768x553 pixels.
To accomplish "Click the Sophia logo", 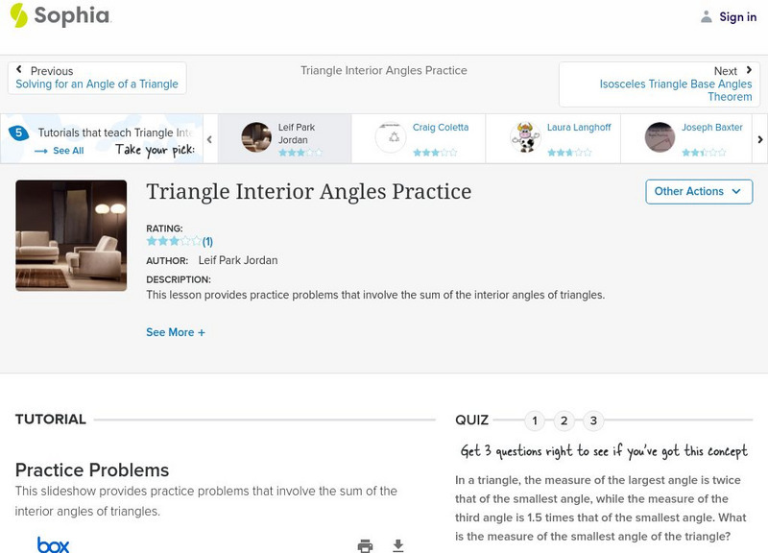I will 59,15.
